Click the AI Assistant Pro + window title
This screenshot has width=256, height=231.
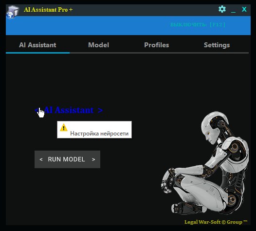pos(48,10)
